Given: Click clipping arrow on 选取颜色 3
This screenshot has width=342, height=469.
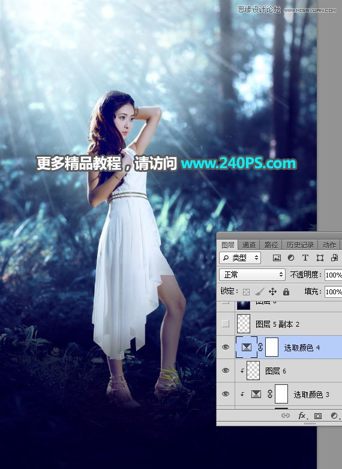Looking at the screenshot, I should coord(242,395).
